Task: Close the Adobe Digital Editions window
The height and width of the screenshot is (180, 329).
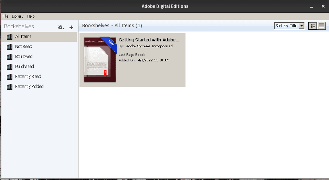Action: 323,6
